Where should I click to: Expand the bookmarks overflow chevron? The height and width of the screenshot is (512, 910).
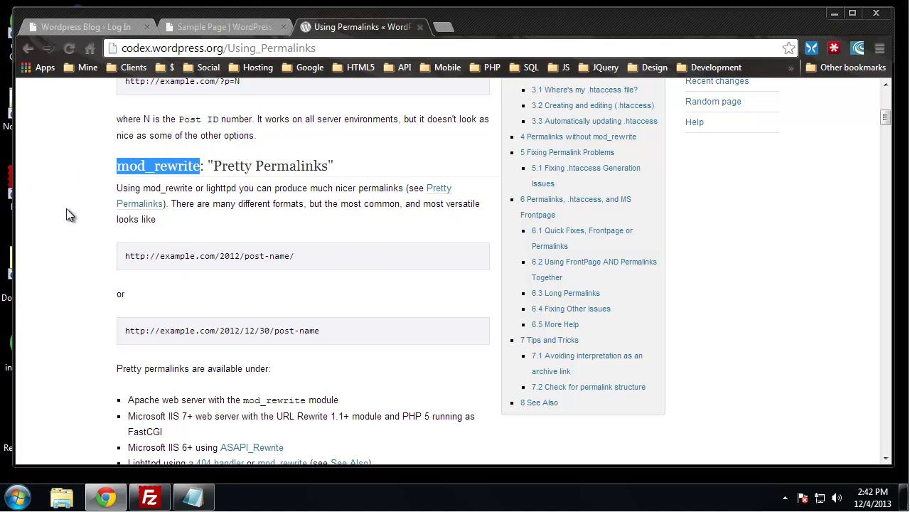pyautogui.click(x=791, y=68)
